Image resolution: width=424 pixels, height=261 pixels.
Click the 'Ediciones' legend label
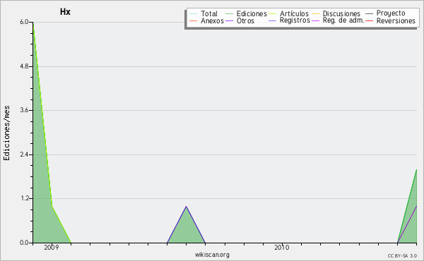click(x=252, y=13)
